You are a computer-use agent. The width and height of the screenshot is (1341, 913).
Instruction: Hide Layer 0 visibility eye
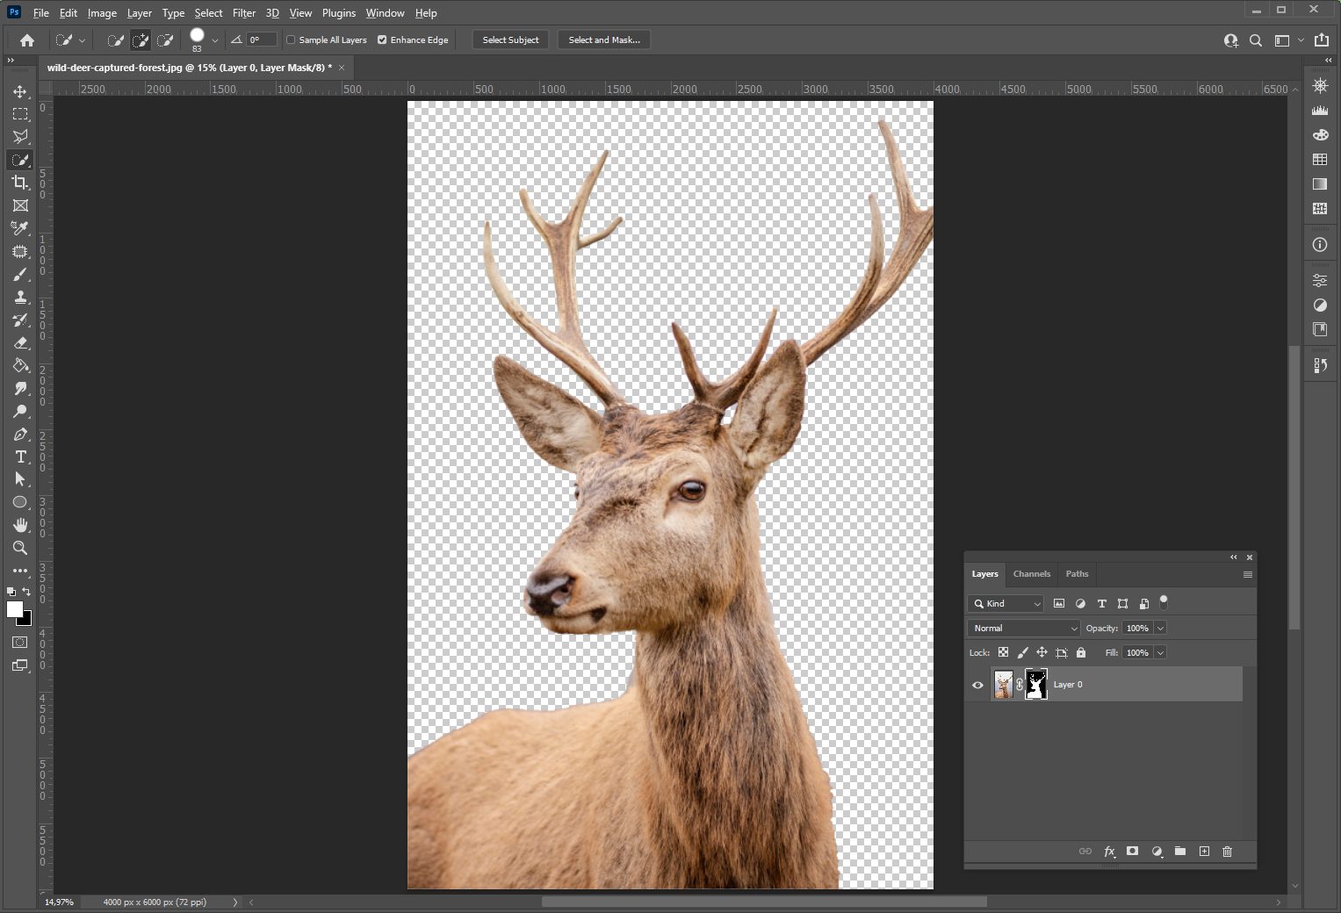pos(977,685)
